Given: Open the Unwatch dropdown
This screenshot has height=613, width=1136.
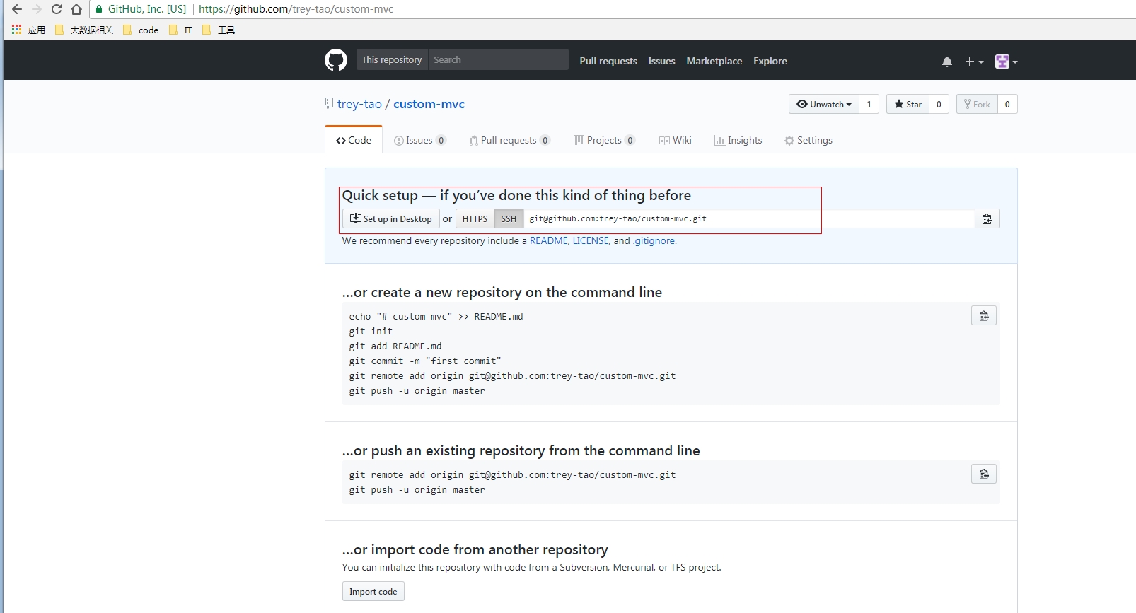Looking at the screenshot, I should click(x=824, y=104).
